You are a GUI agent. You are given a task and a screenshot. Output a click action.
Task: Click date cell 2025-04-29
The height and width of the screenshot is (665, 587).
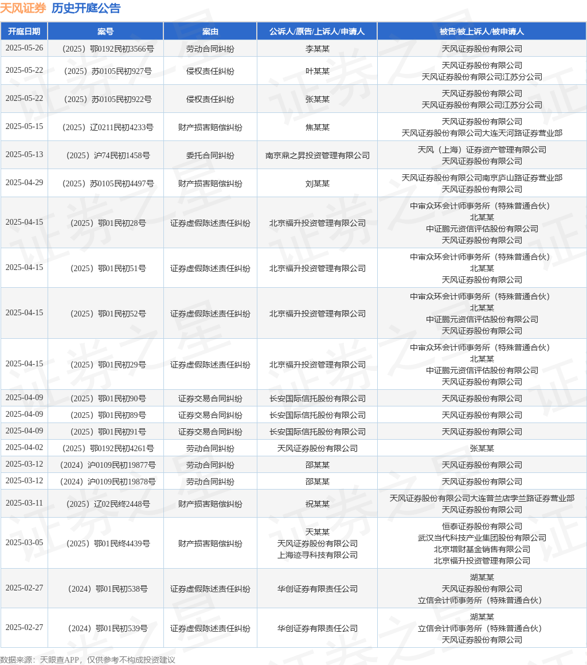coord(24,182)
